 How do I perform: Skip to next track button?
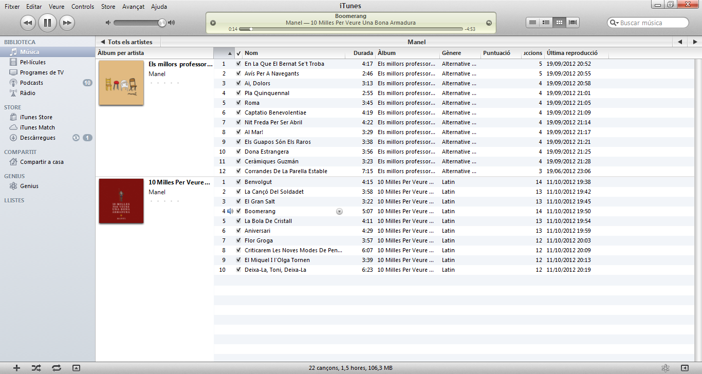tap(67, 23)
